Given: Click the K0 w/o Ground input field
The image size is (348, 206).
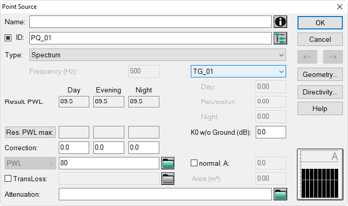Looking at the screenshot, I should (271, 132).
